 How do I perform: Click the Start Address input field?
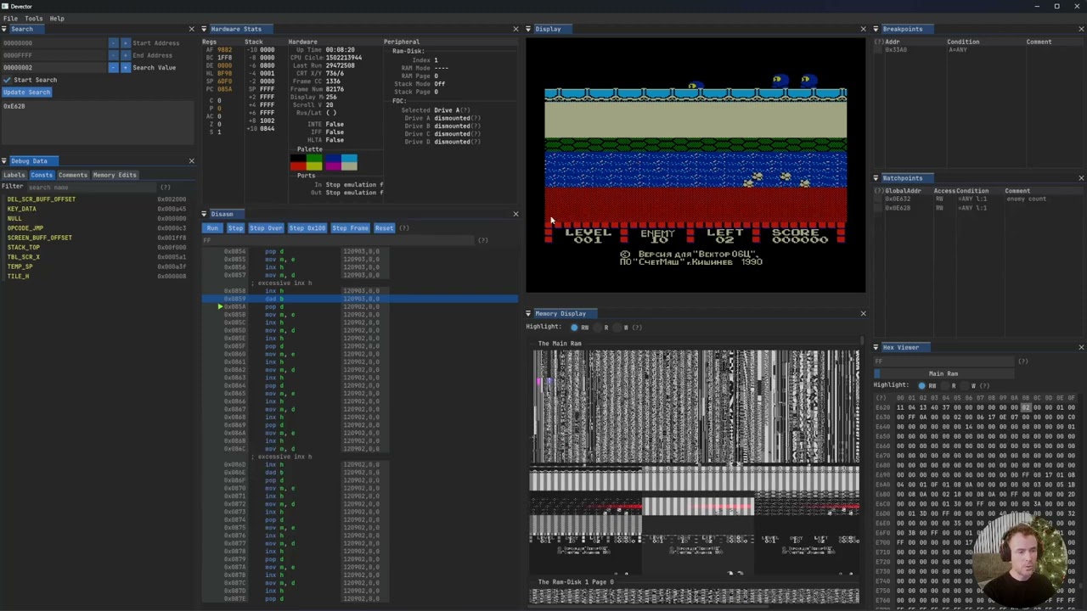54,42
